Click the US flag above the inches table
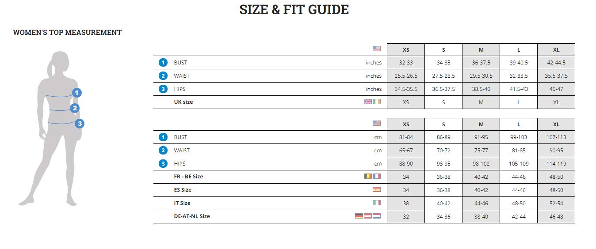 point(376,49)
